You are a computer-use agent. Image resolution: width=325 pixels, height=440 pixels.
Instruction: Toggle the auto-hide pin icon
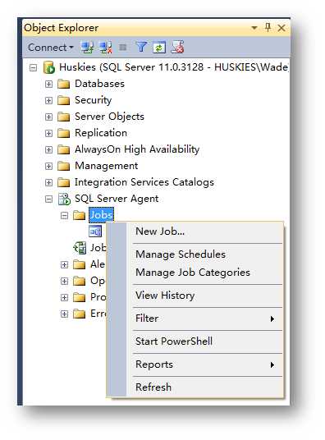pyautogui.click(x=268, y=28)
